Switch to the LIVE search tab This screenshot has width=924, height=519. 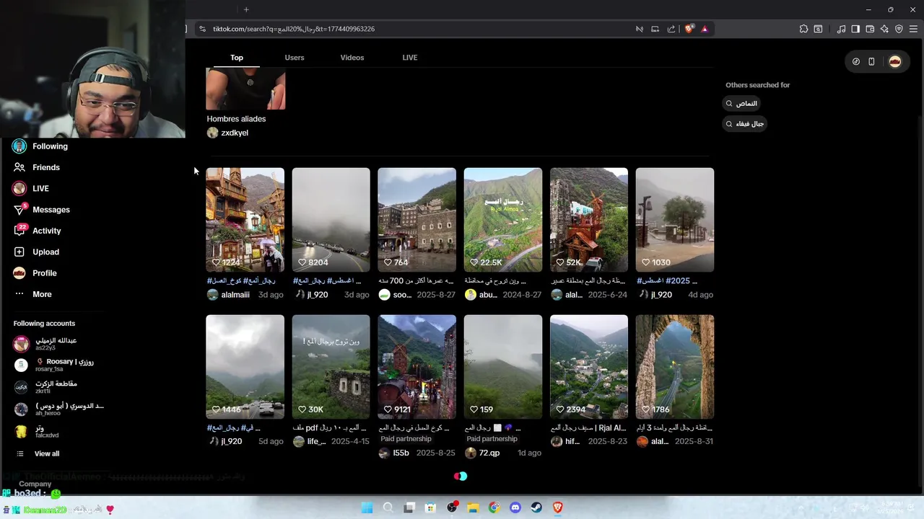(x=410, y=58)
